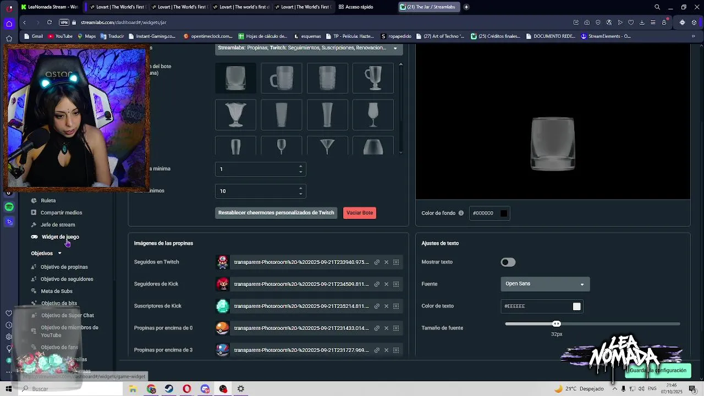Viewport: 704px width, 396px height.
Task: Open the Maps bookmark
Action: coord(86,36)
